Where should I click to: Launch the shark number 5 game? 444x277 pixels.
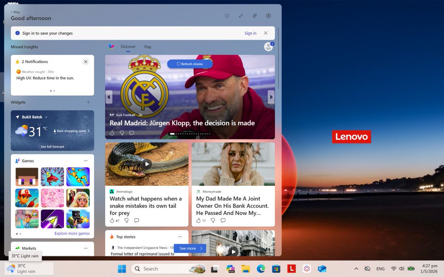click(53, 177)
